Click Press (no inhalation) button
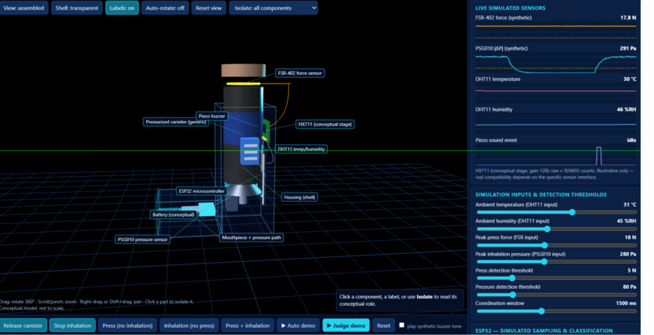 click(127, 325)
